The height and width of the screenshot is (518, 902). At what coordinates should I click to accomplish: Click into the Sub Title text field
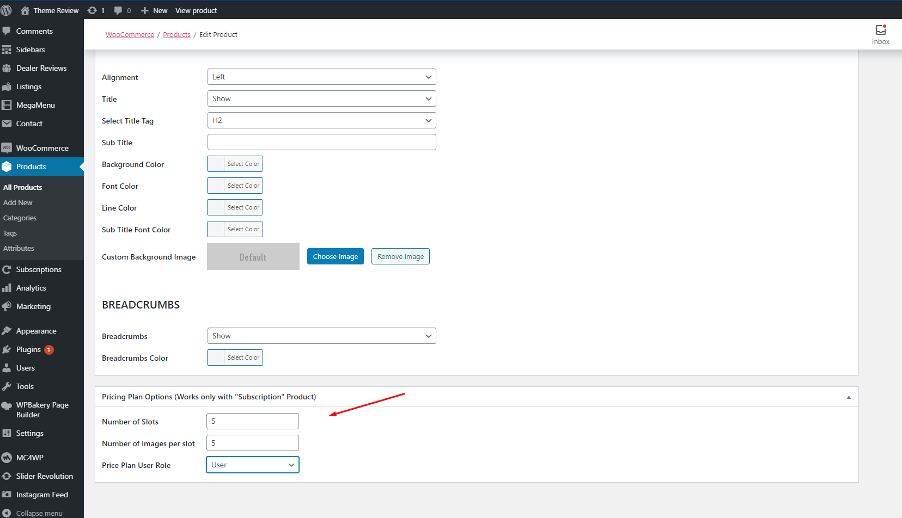click(321, 142)
